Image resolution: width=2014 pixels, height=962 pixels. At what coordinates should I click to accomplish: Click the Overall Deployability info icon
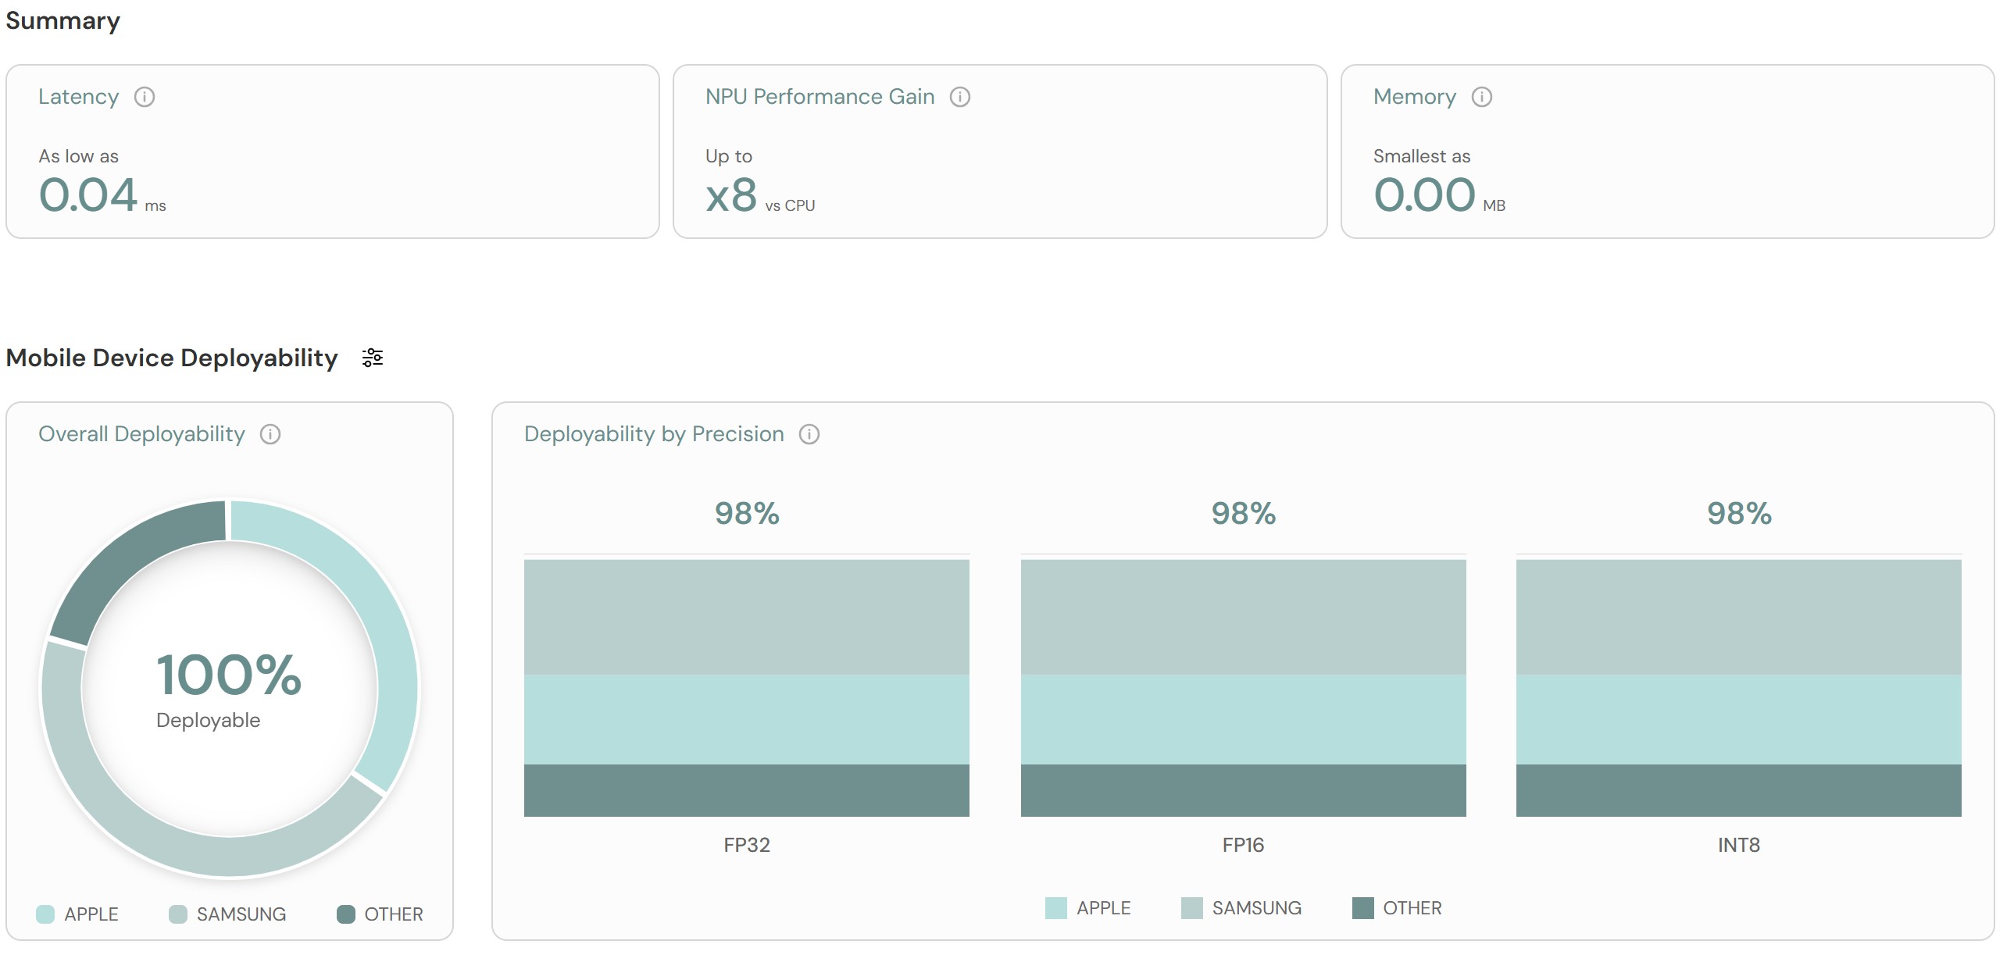click(270, 434)
